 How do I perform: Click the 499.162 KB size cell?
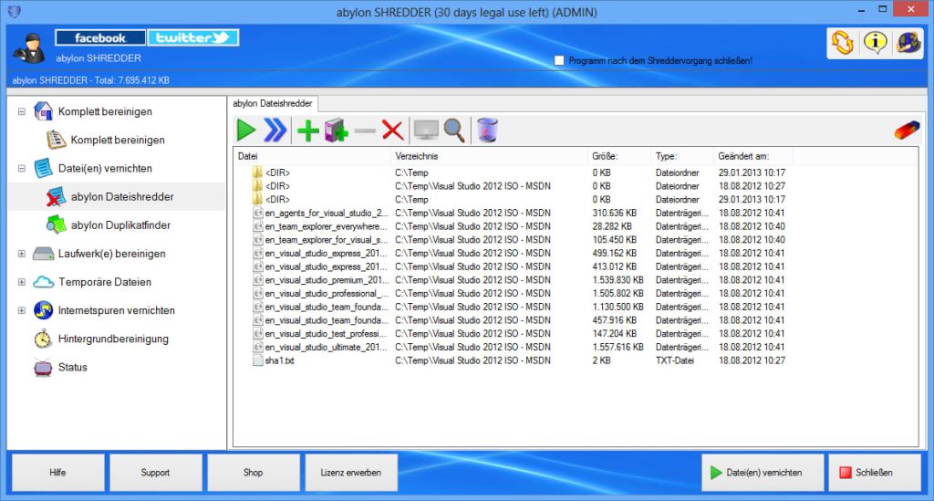pos(614,253)
